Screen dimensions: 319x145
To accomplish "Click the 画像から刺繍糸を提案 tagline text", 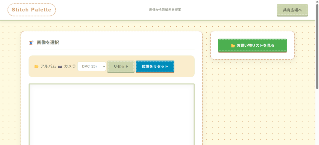I will (165, 10).
